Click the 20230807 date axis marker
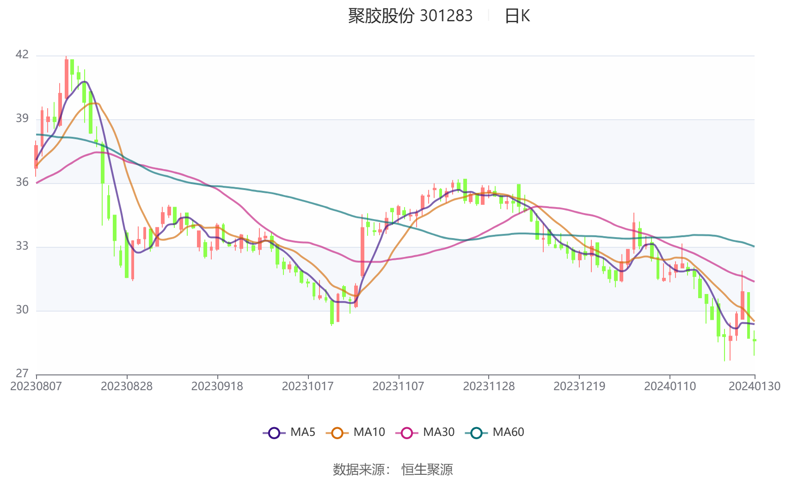Viewport: 786px width, 478px height. 36,386
